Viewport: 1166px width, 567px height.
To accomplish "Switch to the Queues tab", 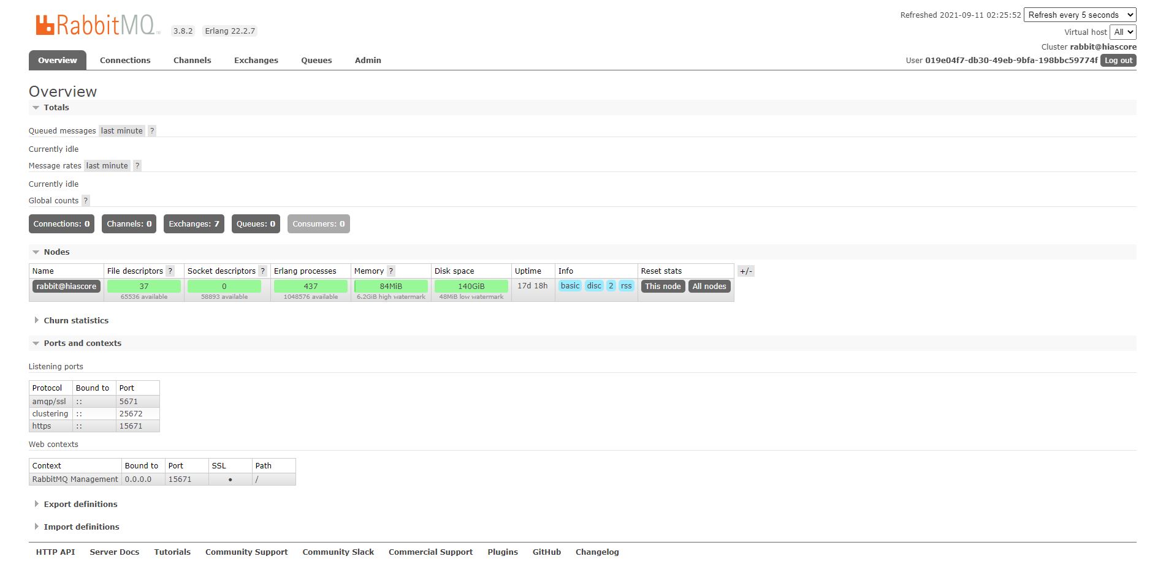I will pos(316,60).
